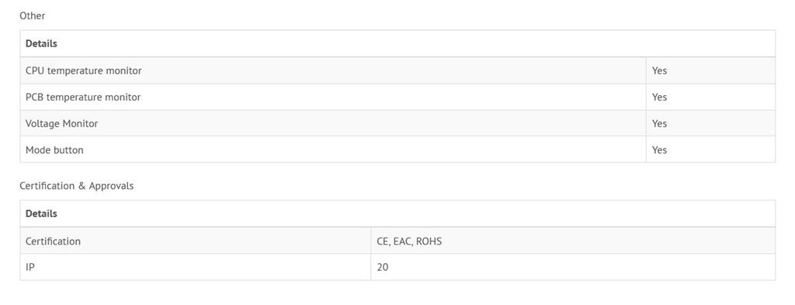Screen dimensions: 795x305
Task: Click the word ROHS in certification value
Action: coord(429,242)
